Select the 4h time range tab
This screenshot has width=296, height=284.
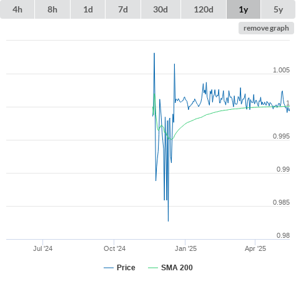pyautogui.click(x=17, y=9)
